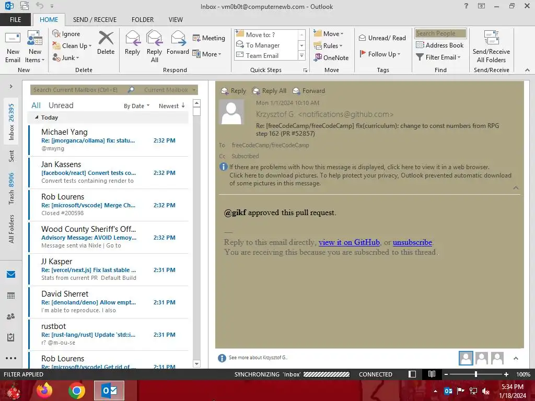535x401 pixels.
Task: Open the FILE tab
Action: [x=15, y=19]
